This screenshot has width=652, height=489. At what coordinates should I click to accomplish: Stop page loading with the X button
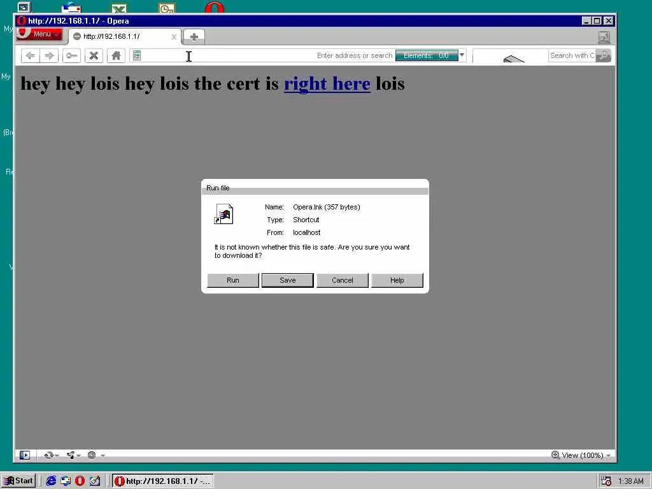(94, 56)
